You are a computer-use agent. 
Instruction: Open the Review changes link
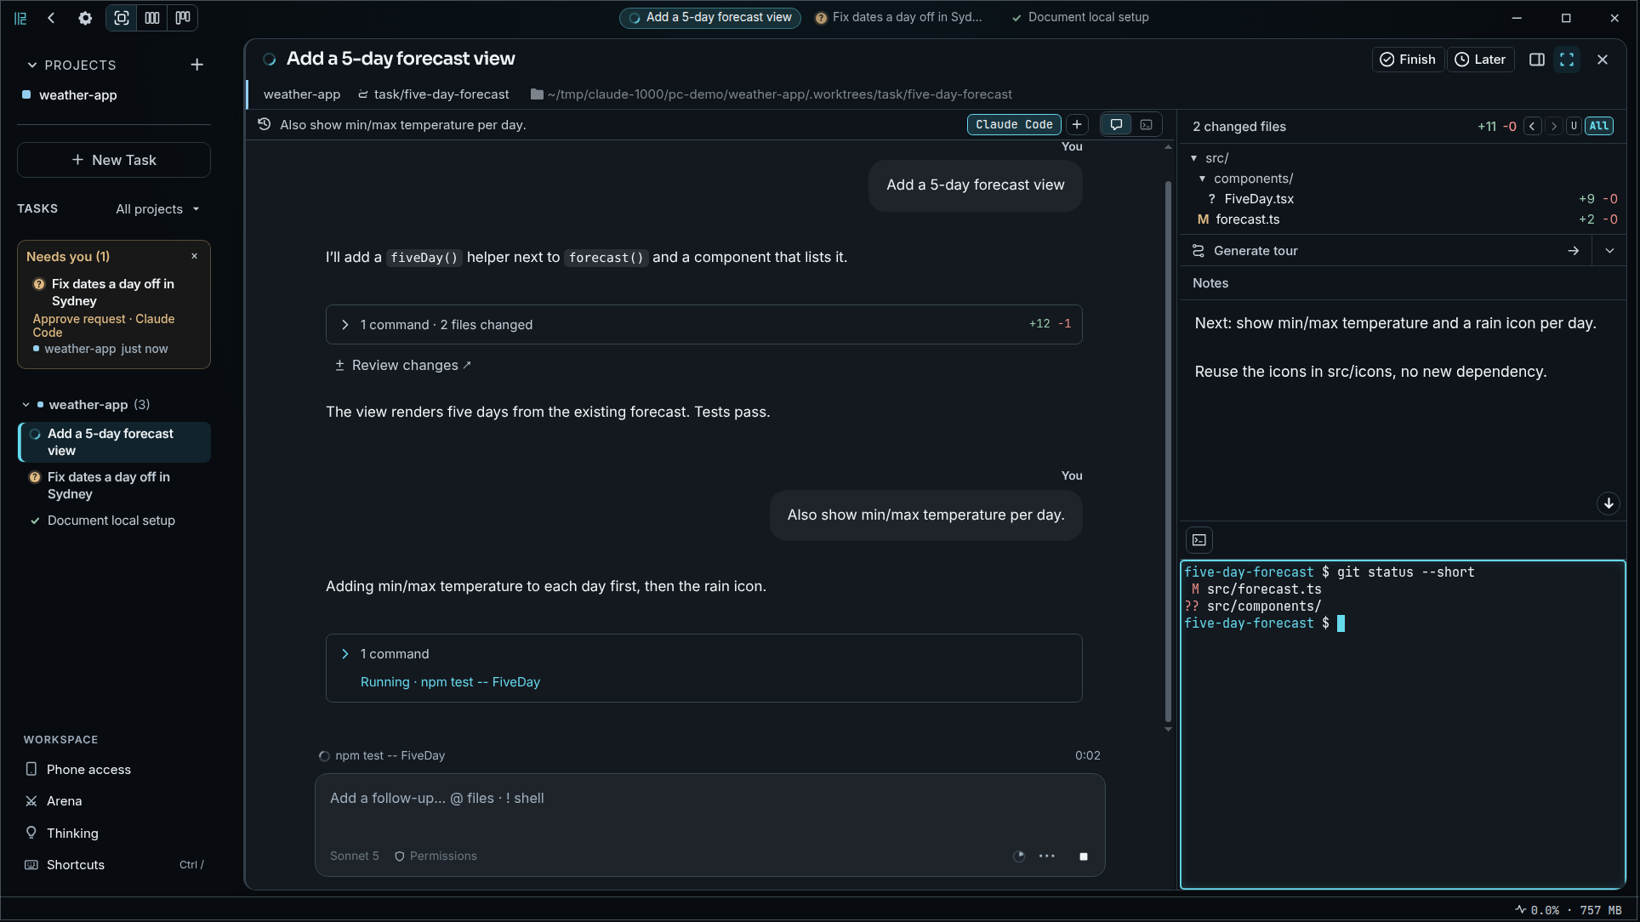click(403, 366)
